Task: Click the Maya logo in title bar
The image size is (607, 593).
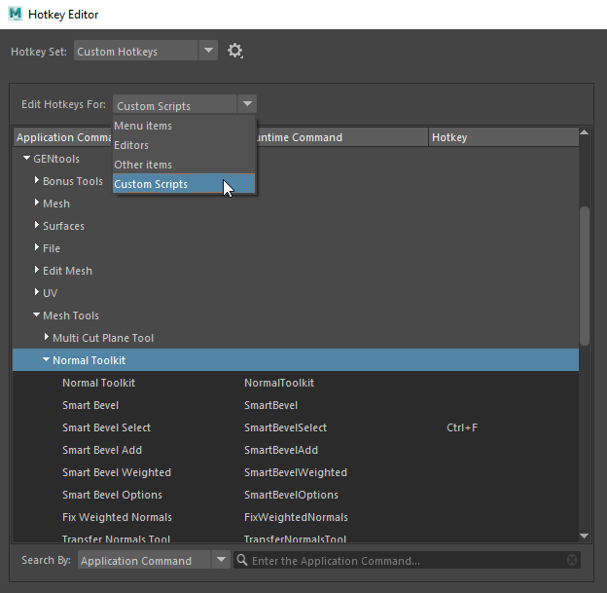Action: tap(16, 14)
